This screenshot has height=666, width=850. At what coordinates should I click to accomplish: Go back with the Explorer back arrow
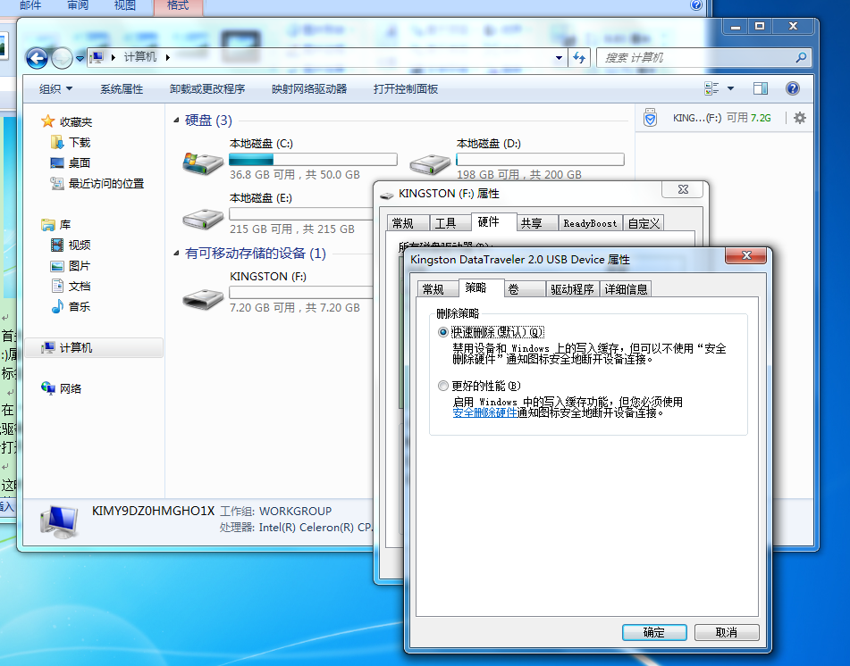click(x=37, y=58)
